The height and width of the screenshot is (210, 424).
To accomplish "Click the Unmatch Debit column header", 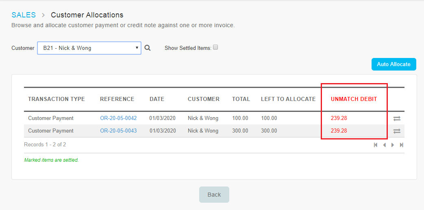I will 354,99.
